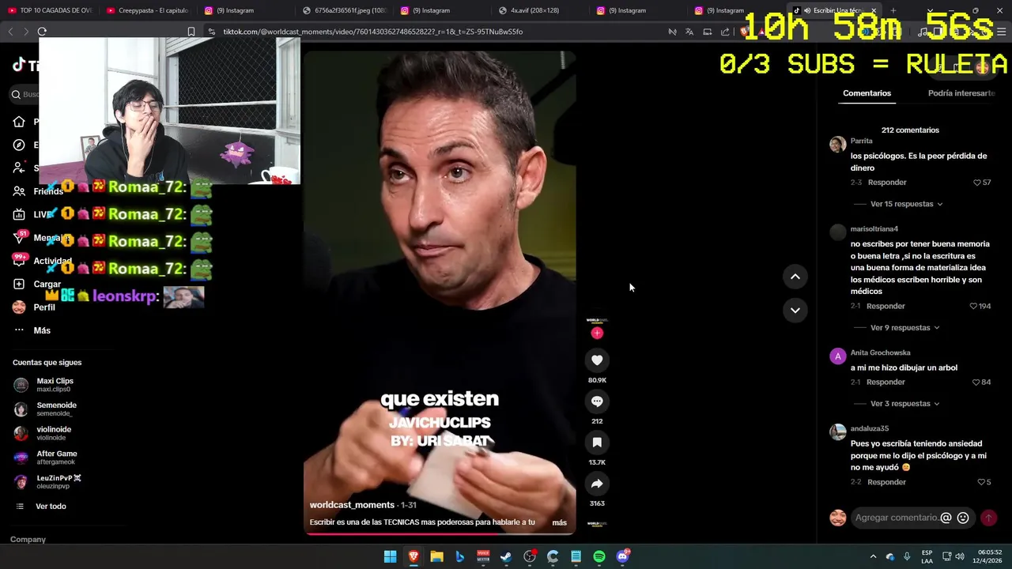Go to the next video arrow
1012x569 pixels.
pyautogui.click(x=795, y=310)
